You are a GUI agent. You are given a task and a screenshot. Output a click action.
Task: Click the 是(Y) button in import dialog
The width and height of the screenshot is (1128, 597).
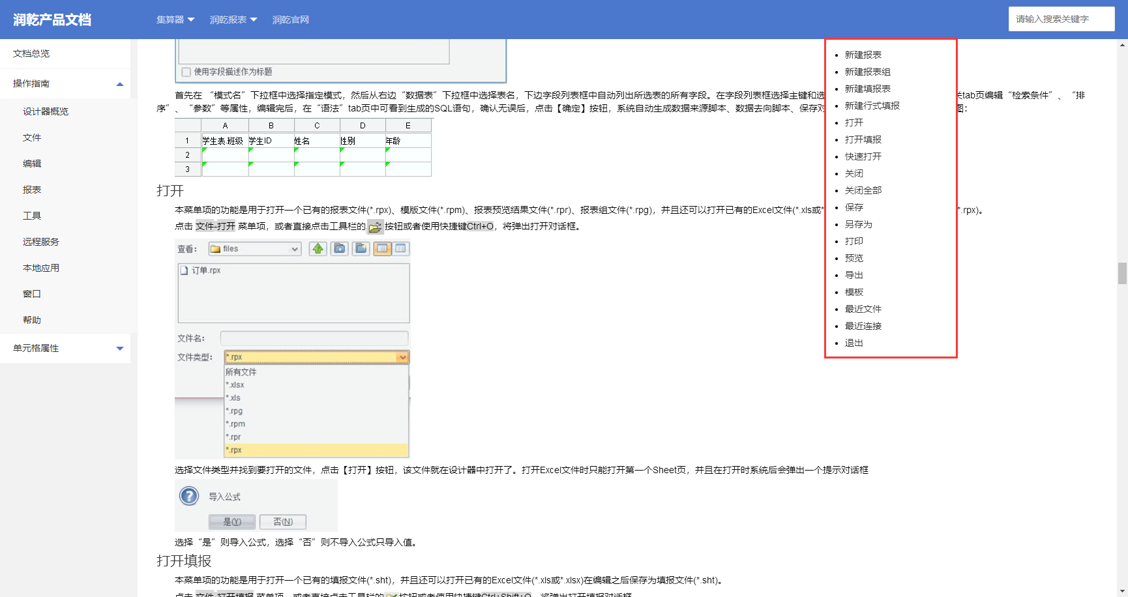pyautogui.click(x=232, y=522)
